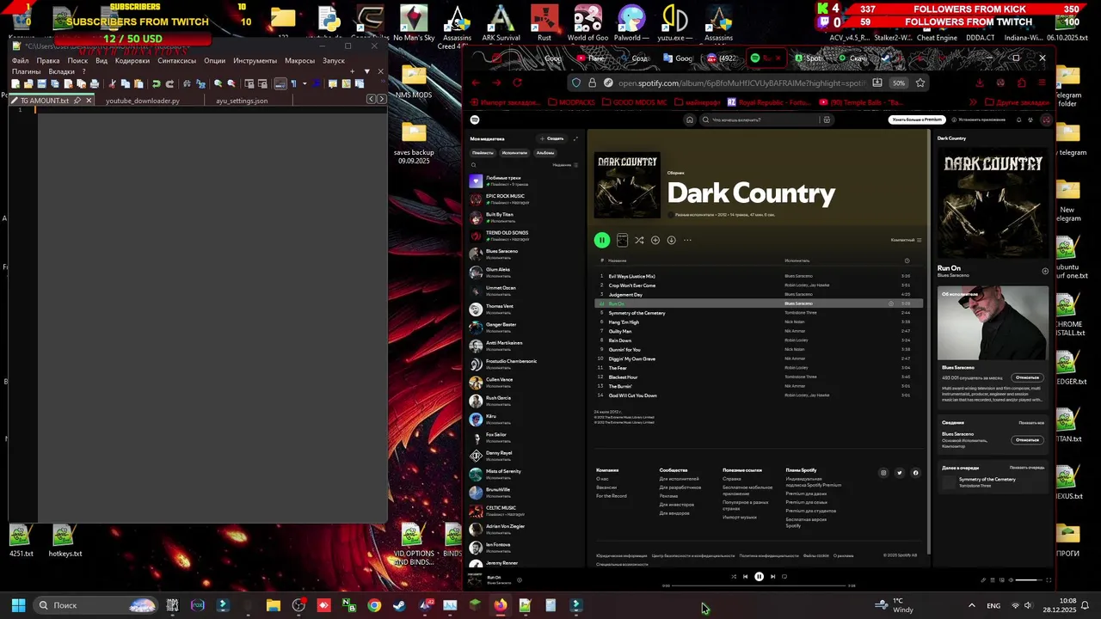Viewport: 1101px width, 619px height.
Task: Open Spotify notifications bell
Action: click(x=1019, y=120)
